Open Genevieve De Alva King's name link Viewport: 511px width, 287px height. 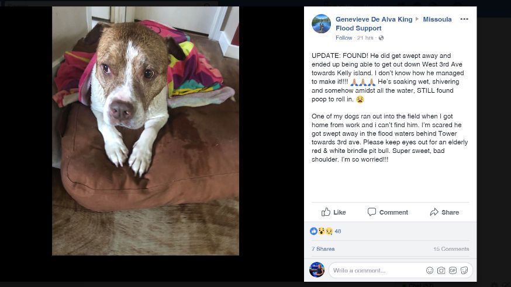[x=374, y=19]
